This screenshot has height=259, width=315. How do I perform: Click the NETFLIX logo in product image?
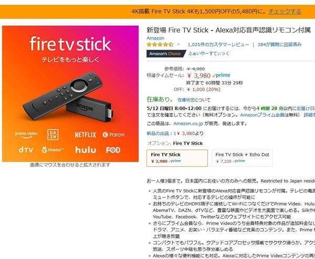click(x=86, y=135)
